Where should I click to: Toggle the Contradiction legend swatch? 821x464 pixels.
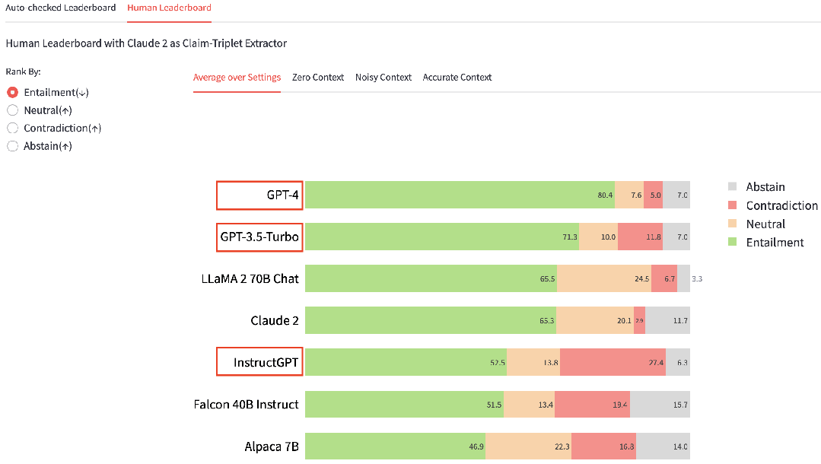coord(732,205)
